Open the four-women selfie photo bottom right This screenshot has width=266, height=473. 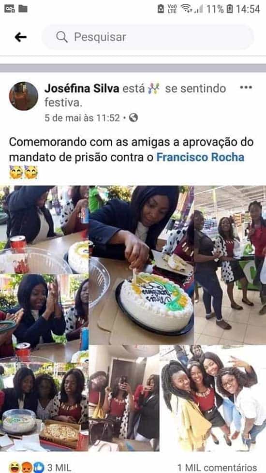coord(213,398)
